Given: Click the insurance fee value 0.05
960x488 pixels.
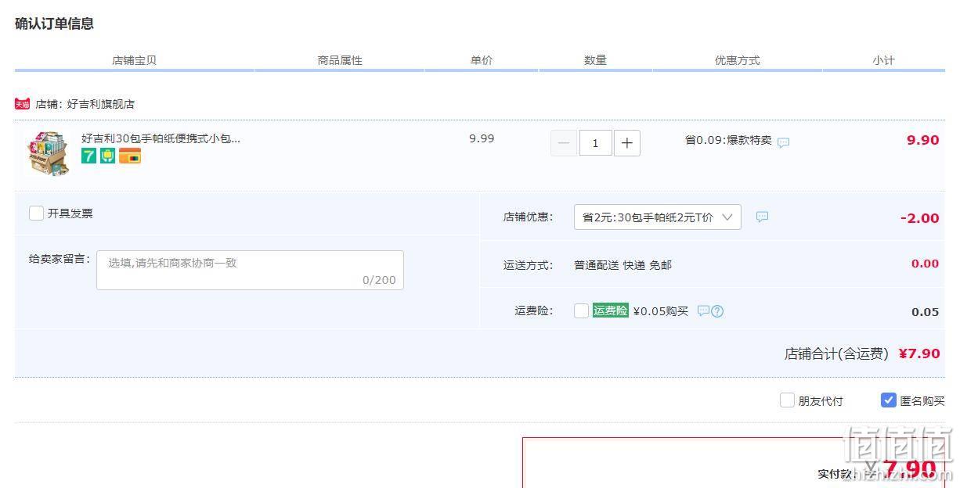Looking at the screenshot, I should click(925, 312).
